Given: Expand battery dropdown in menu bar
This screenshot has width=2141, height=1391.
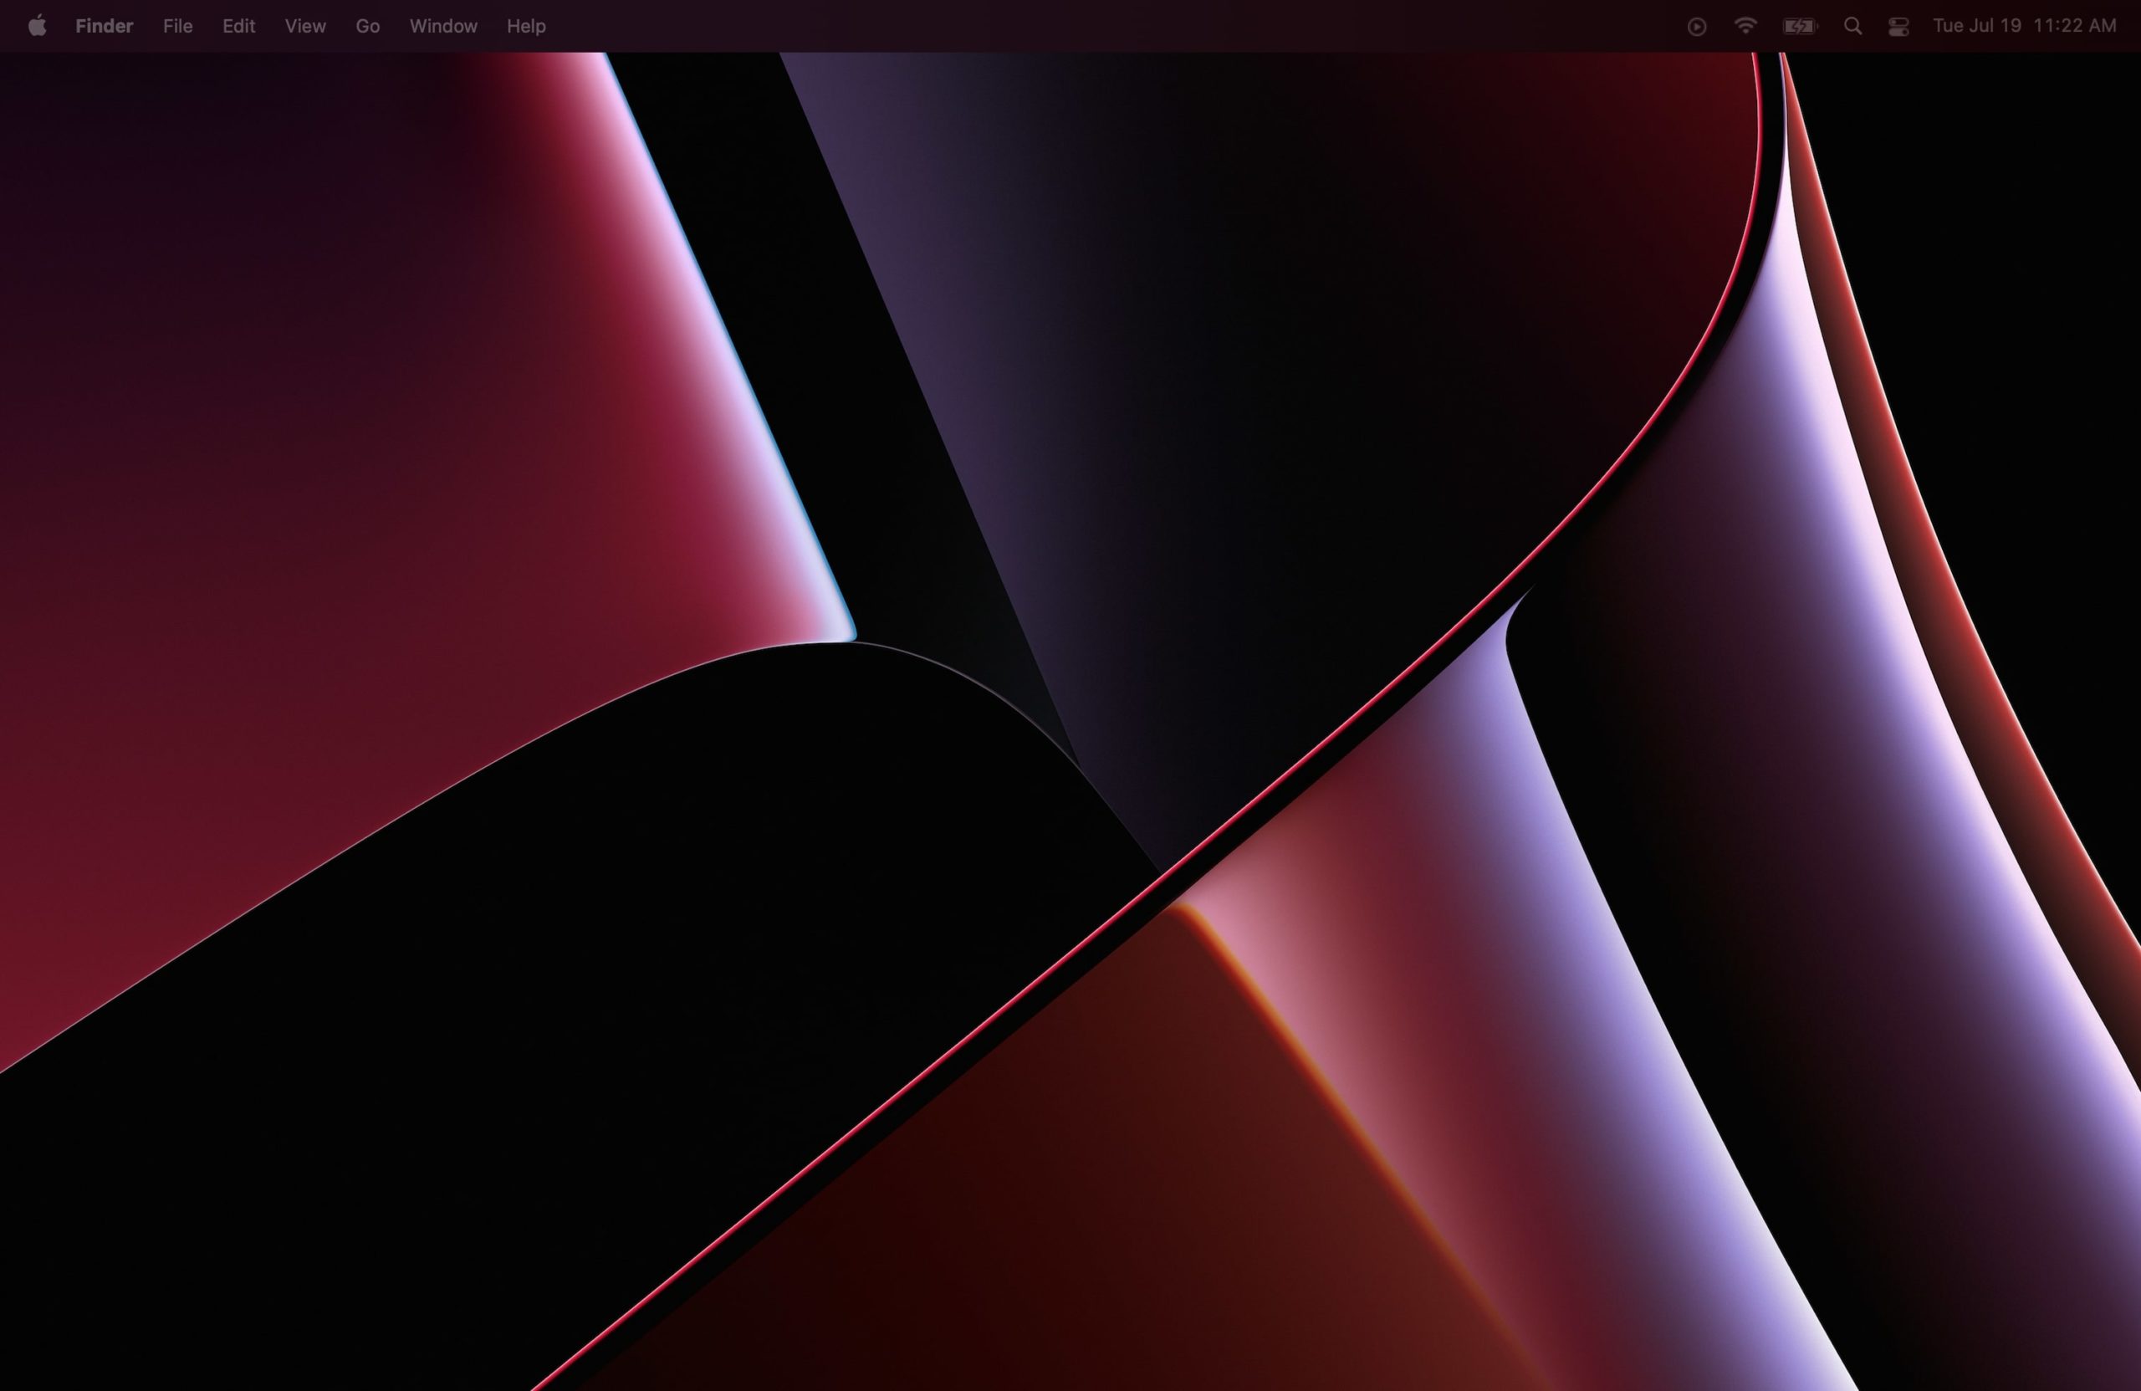Looking at the screenshot, I should pyautogui.click(x=1799, y=26).
